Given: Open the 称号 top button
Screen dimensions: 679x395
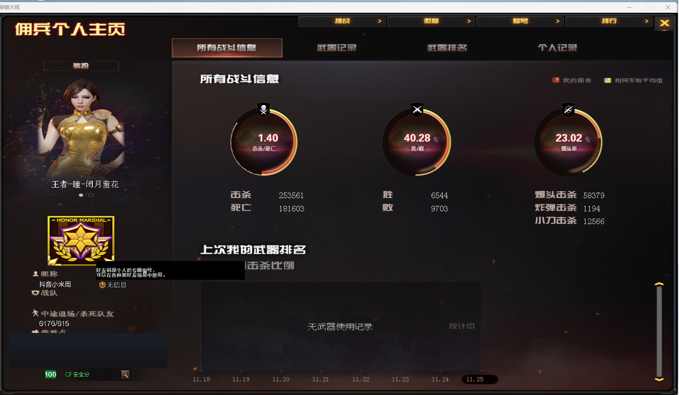Looking at the screenshot, I should [520, 21].
